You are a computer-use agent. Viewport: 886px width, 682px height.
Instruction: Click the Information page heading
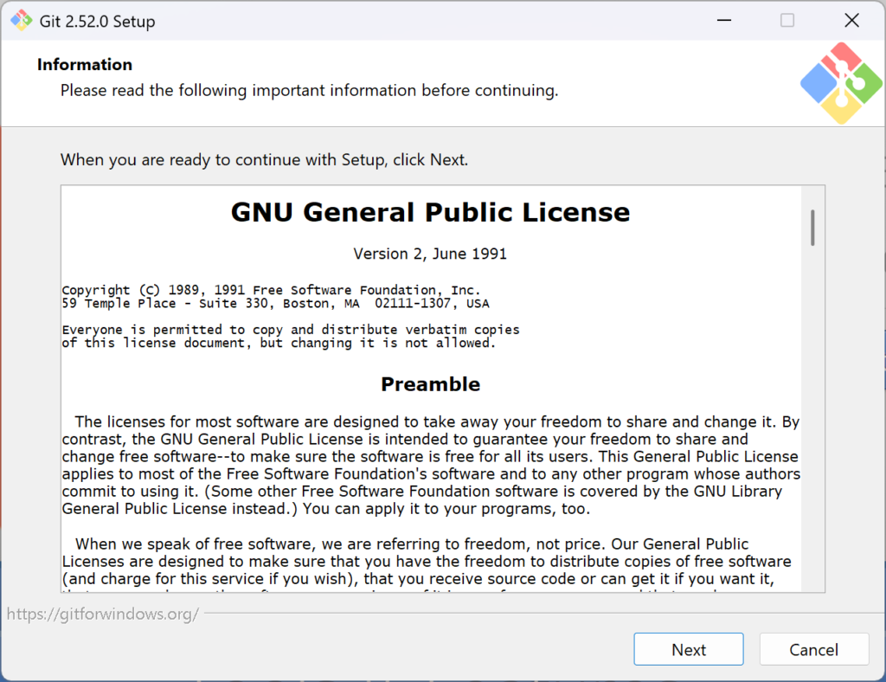[85, 65]
